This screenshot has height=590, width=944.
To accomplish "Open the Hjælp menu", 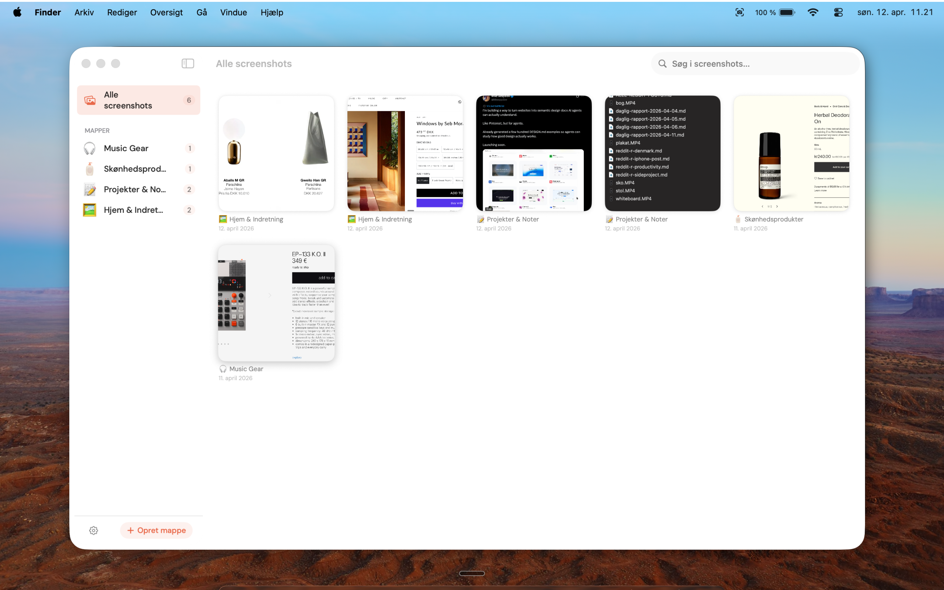I will click(271, 12).
